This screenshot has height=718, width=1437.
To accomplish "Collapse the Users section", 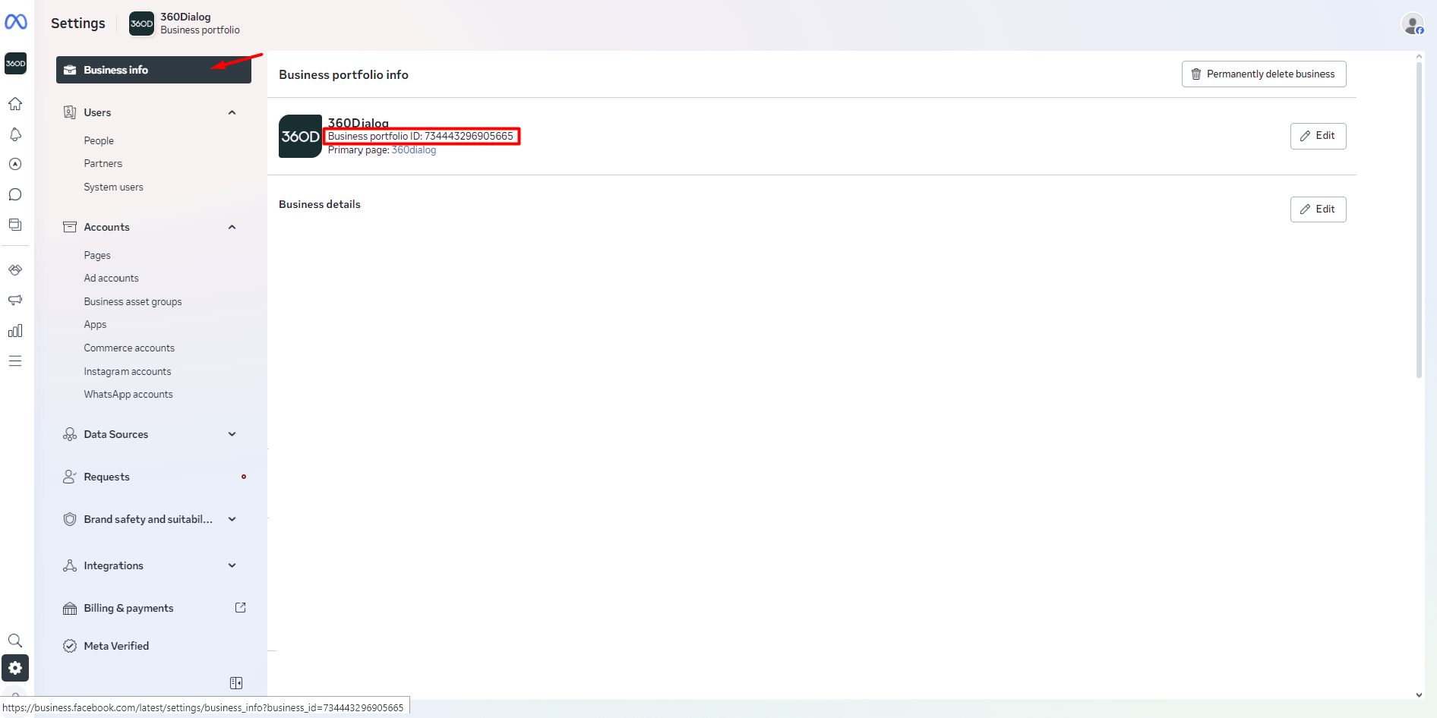I will (232, 112).
